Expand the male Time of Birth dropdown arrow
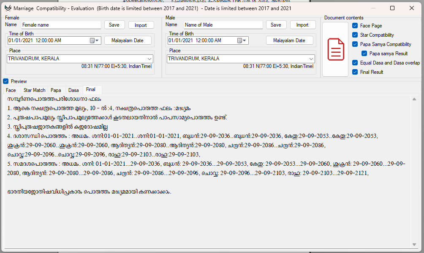The height and width of the screenshot is (253, 424). pyautogui.click(x=245, y=40)
